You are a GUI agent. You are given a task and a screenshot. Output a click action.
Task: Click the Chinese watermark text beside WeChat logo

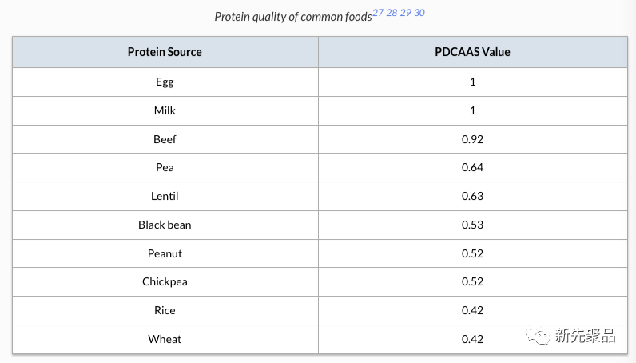point(586,337)
